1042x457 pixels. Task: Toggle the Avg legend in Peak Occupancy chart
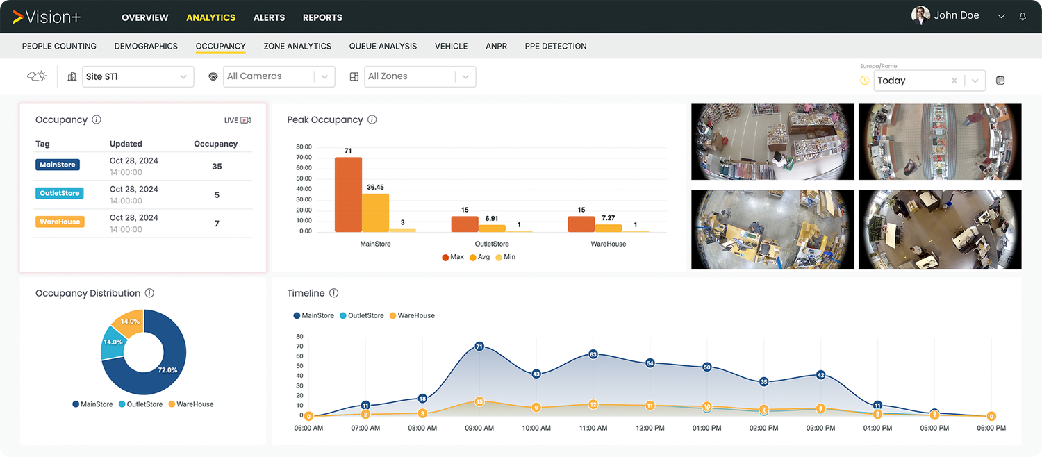[x=481, y=256]
